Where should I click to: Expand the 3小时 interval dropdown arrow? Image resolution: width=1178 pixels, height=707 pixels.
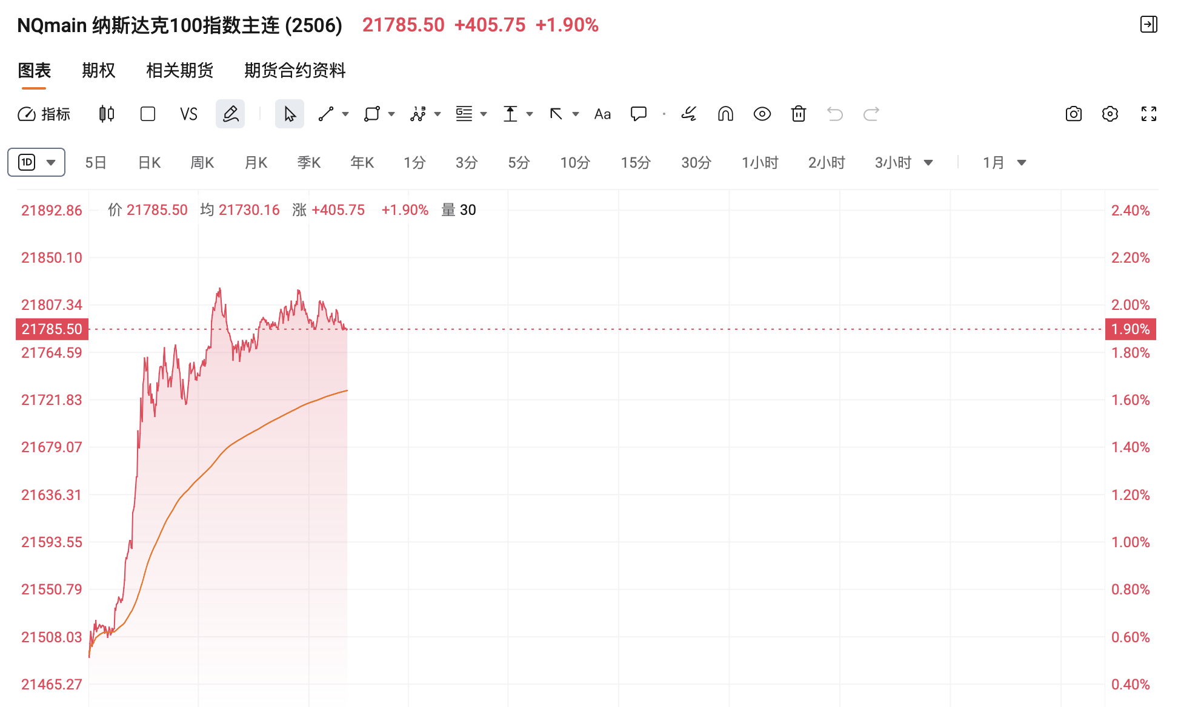[928, 163]
